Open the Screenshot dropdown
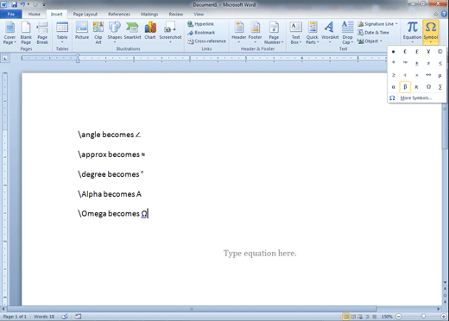The image size is (449, 321). [170, 33]
